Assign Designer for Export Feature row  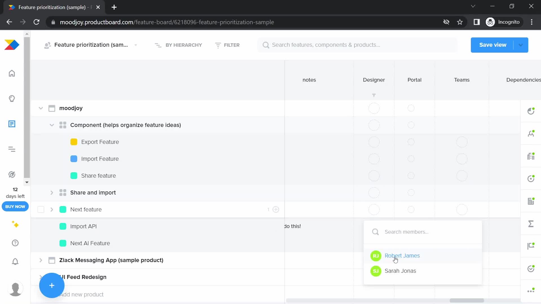tap(374, 142)
